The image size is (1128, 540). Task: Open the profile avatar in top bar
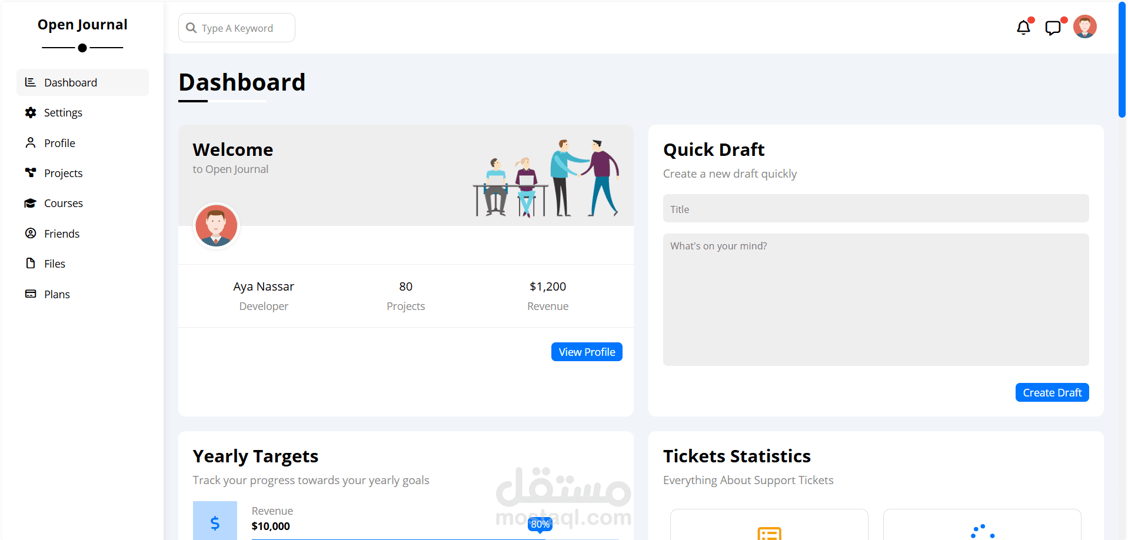[x=1085, y=26]
